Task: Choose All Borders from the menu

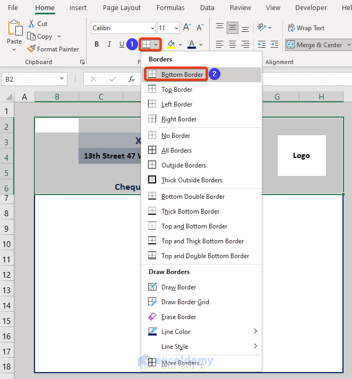Action: tap(201, 151)
